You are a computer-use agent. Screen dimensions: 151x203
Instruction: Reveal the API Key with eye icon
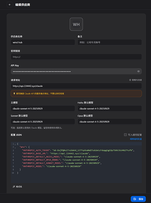click(138, 71)
